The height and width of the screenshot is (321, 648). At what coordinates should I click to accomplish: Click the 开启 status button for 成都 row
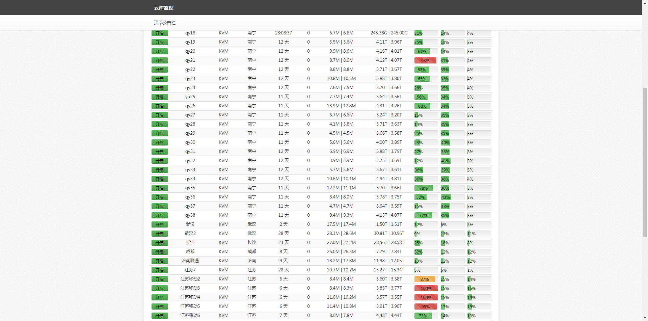click(x=160, y=252)
